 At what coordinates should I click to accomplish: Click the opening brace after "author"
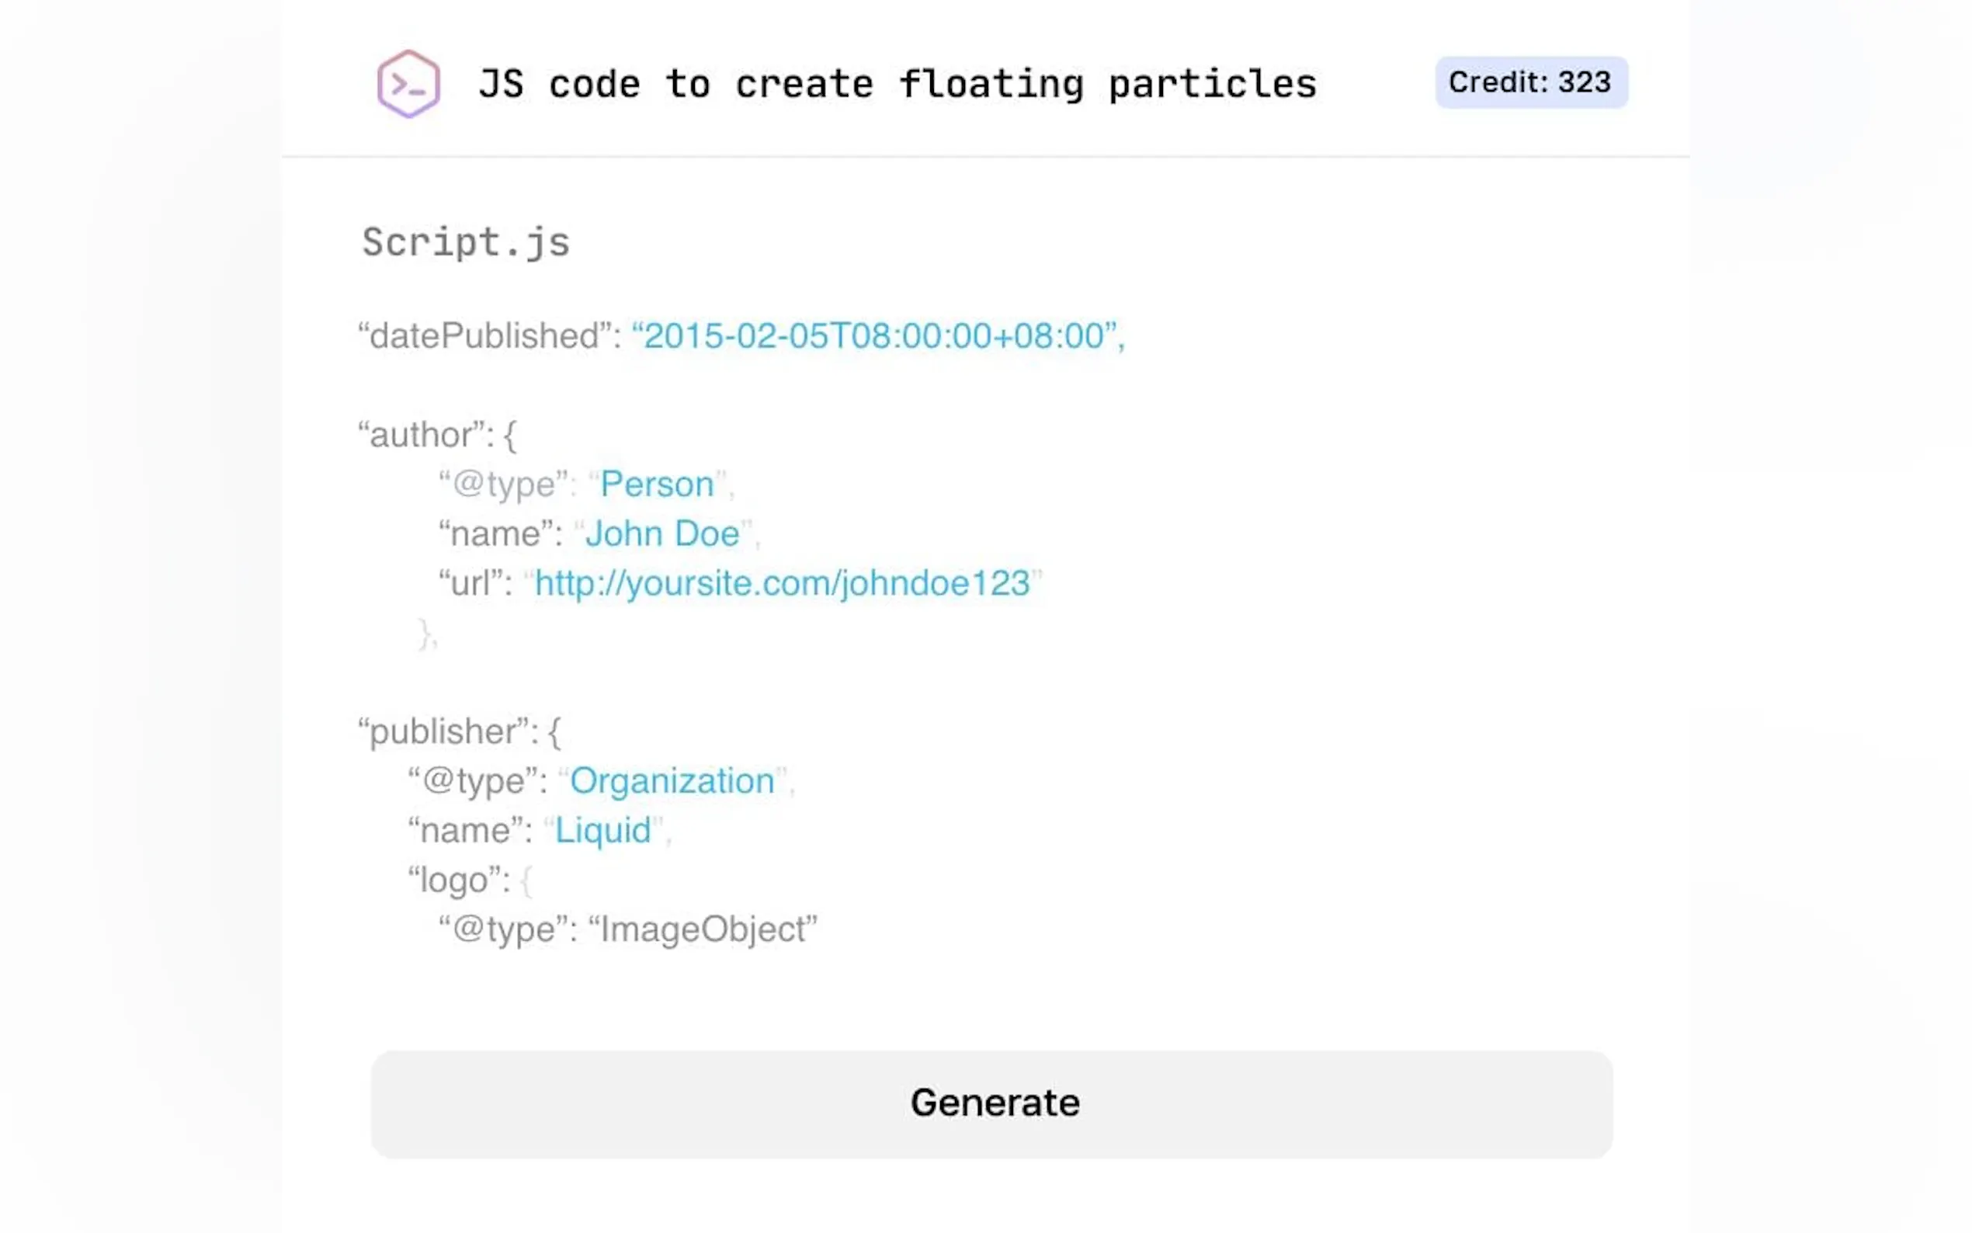[x=510, y=436]
